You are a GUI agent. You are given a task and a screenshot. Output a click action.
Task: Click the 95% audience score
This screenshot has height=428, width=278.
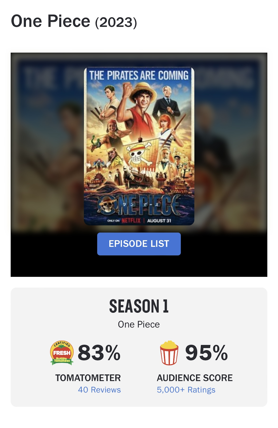(206, 353)
